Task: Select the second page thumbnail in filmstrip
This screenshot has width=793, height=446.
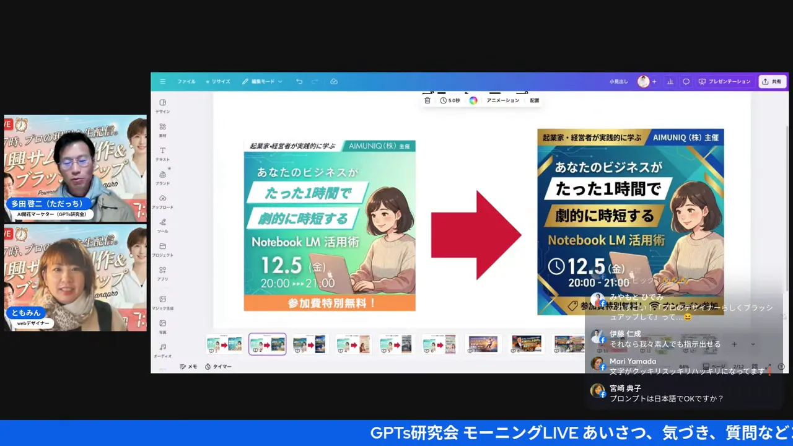Action: coord(267,344)
